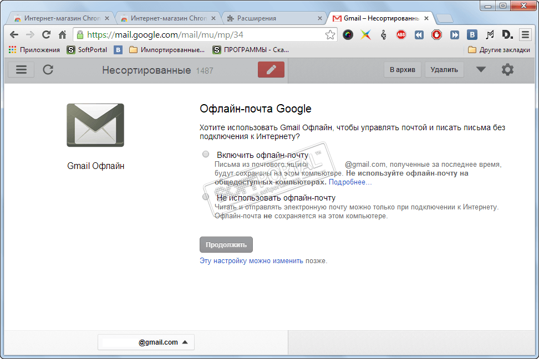Select Включить офлайн-почту radio option
The image size is (539, 359).
point(206,154)
